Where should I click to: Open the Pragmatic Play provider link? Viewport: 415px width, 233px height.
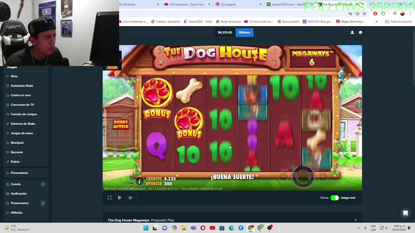[162, 220]
